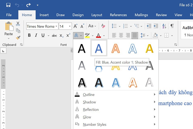Switch to the Layout tab

[97, 15]
